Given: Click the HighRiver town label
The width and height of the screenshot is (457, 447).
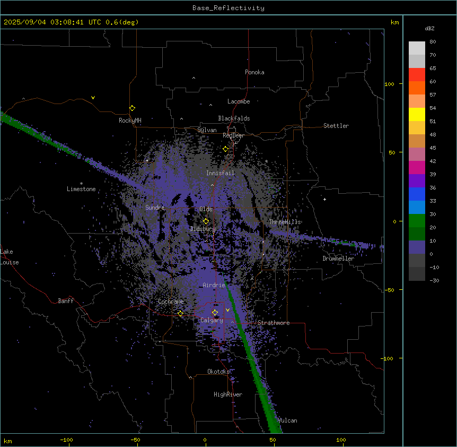Looking at the screenshot, I should [227, 394].
